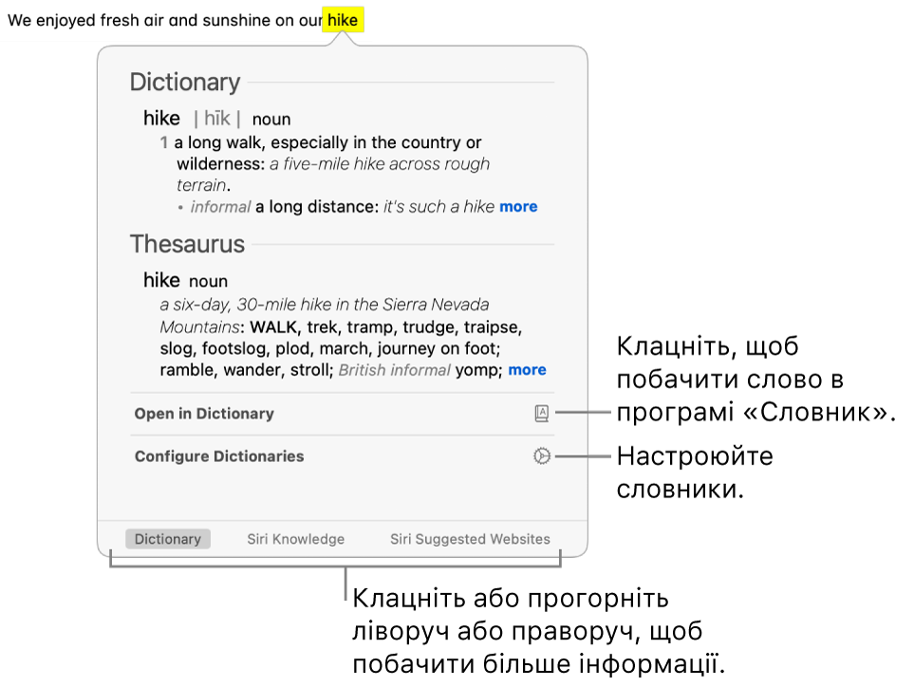The image size is (914, 687).
Task: Click the dictionary book icon
Action: (542, 414)
